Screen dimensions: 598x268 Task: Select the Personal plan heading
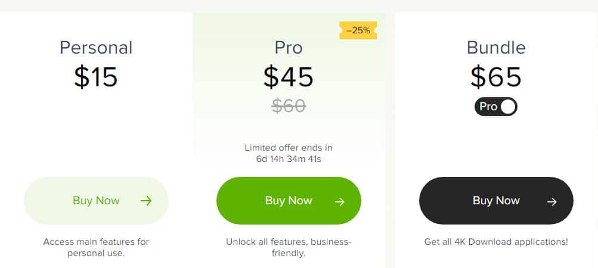coord(96,48)
